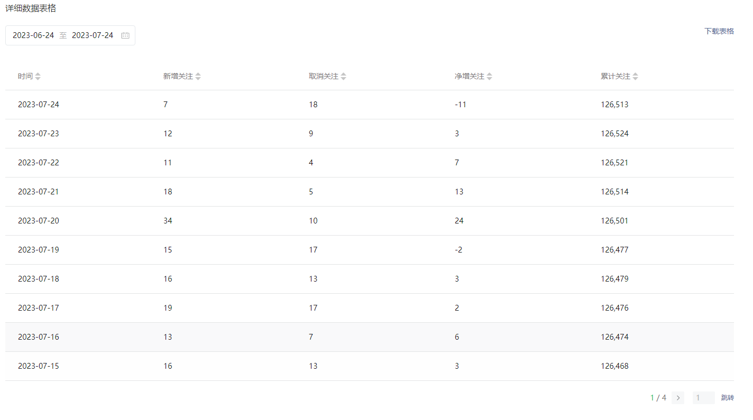The image size is (753, 420).
Task: Sort table by 新增关注 column arrows
Action: [198, 77]
